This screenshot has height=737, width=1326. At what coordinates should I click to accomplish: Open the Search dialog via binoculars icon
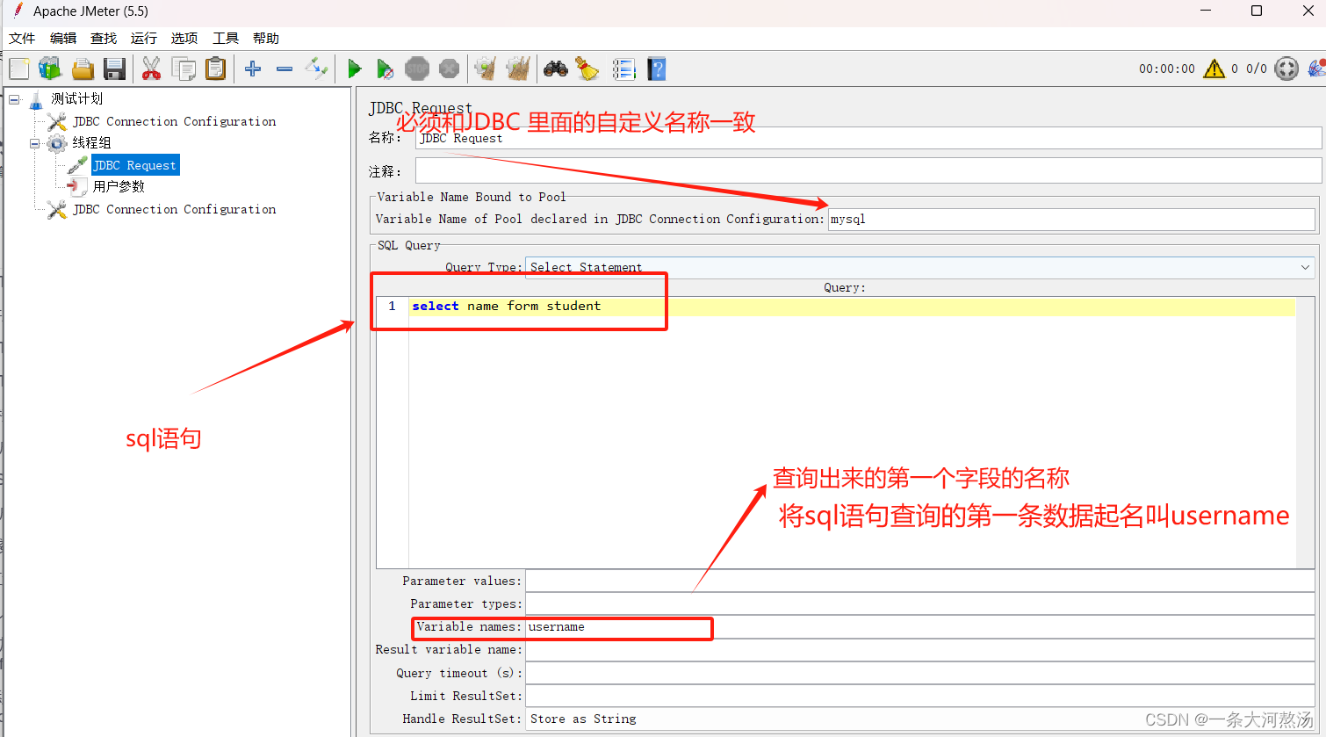[555, 69]
